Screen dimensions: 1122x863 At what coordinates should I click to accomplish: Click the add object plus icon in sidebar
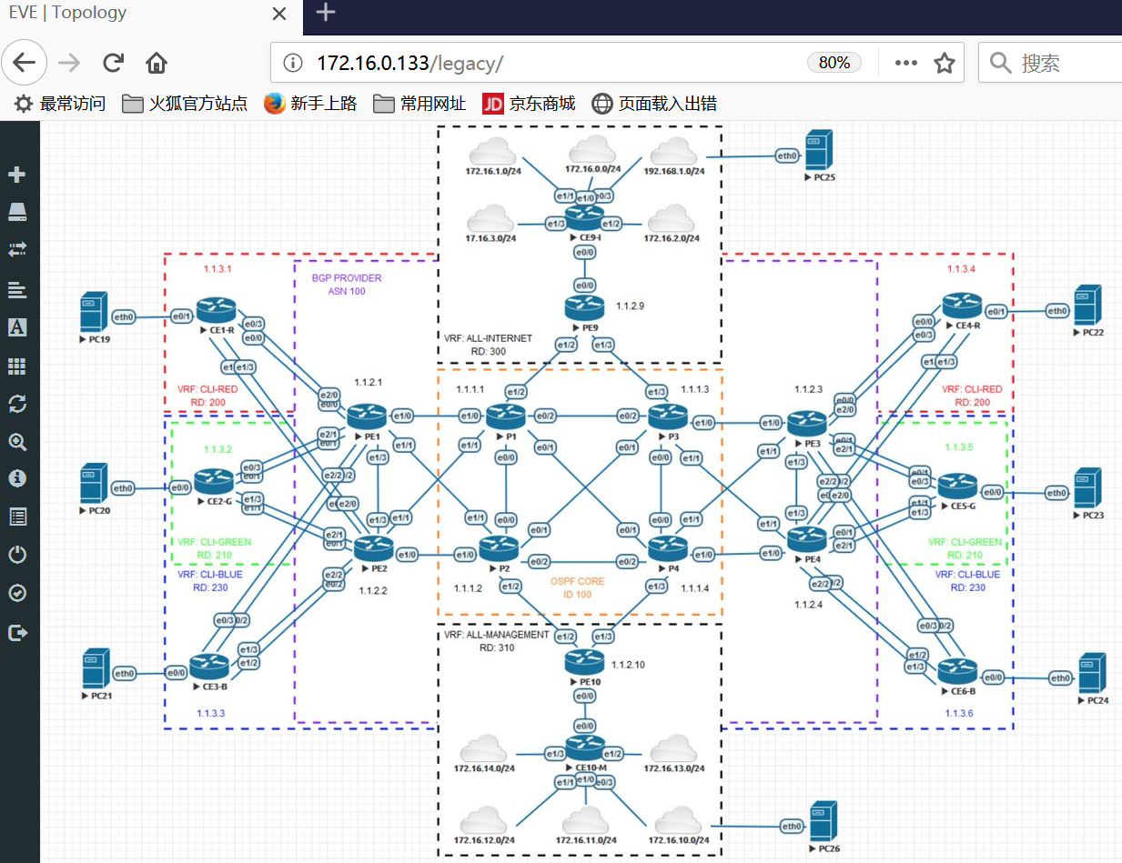point(17,175)
